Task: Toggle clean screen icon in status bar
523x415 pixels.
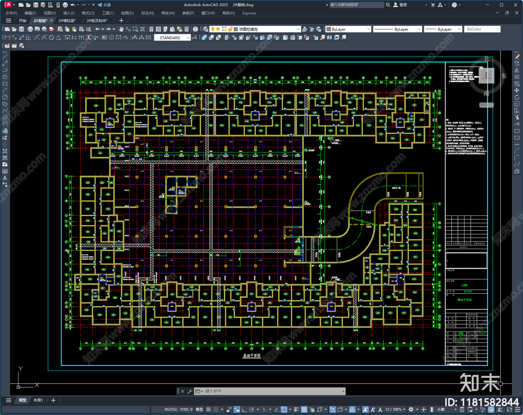Action: (509, 409)
